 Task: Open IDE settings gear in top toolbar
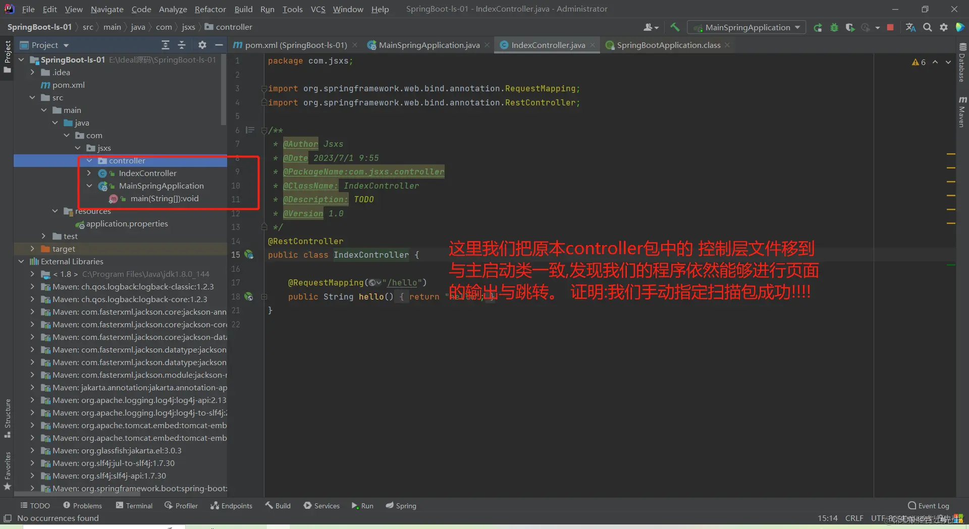point(944,27)
